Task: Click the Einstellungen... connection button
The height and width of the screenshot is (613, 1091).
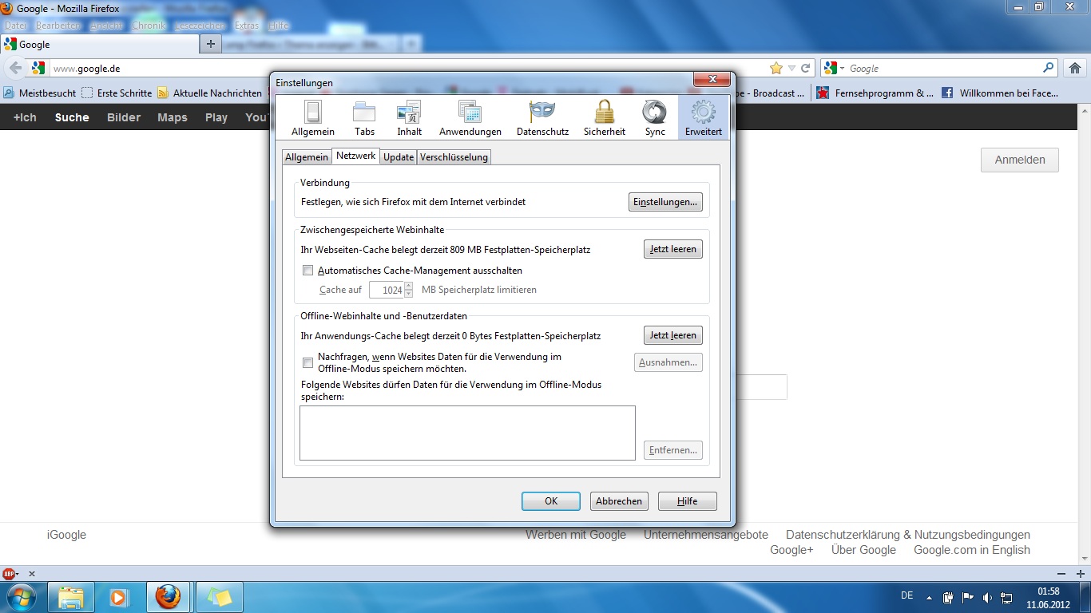Action: 665,202
